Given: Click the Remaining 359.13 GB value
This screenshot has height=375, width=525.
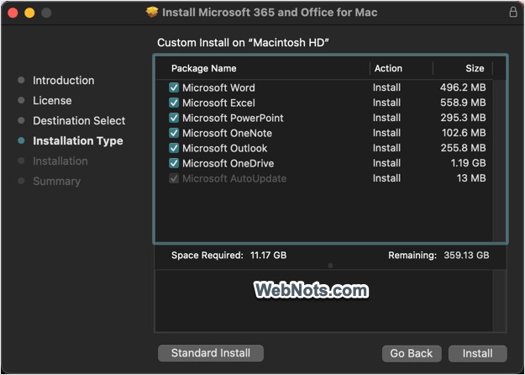Looking at the screenshot, I should coord(466,256).
